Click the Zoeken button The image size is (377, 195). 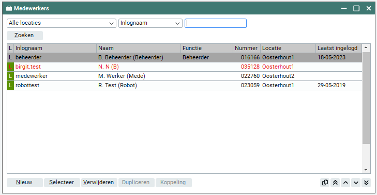(25, 36)
